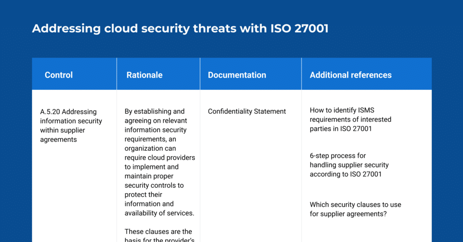Open the '6-step process' supplier security link

338,156
